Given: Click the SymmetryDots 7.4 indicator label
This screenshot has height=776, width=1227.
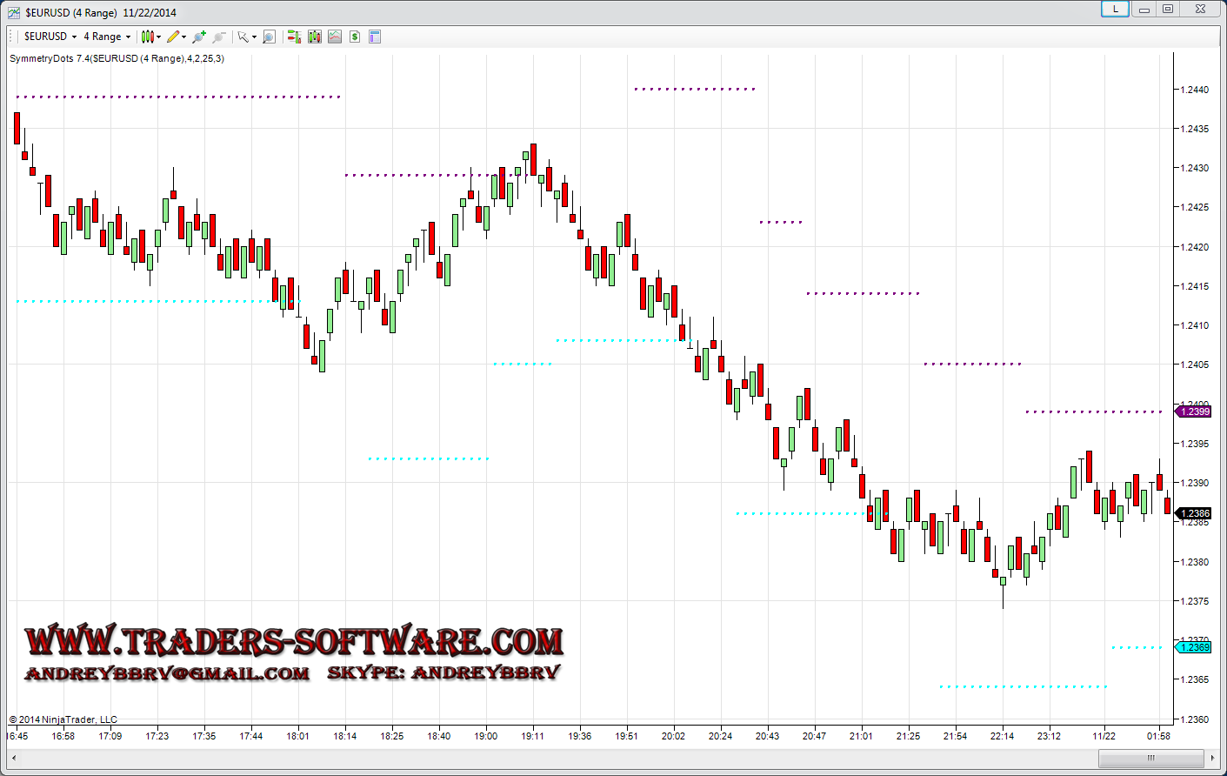Looking at the screenshot, I should coord(117,58).
